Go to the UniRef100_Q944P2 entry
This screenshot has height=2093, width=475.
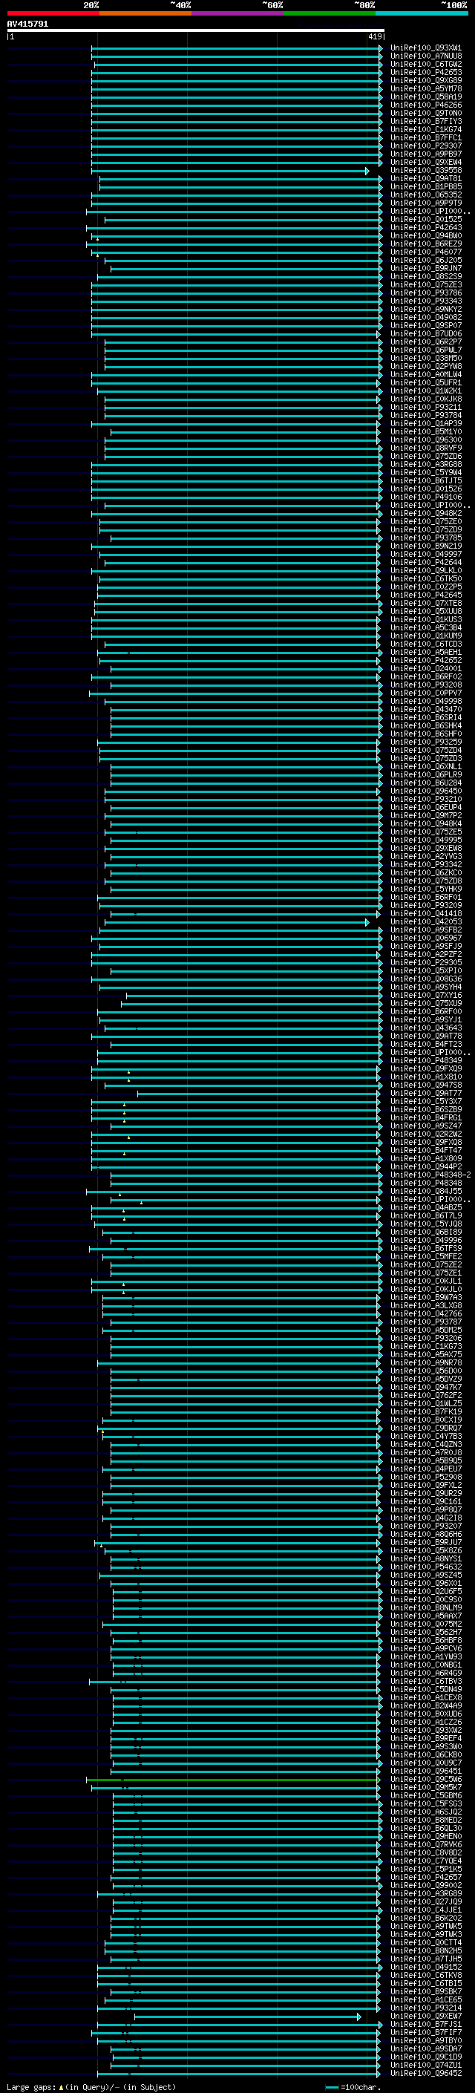[425, 1166]
